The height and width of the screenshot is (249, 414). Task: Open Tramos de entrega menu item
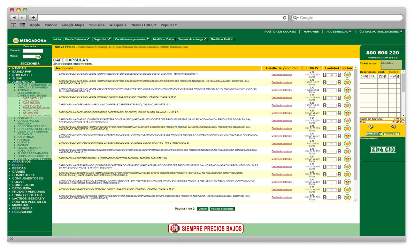192,39
